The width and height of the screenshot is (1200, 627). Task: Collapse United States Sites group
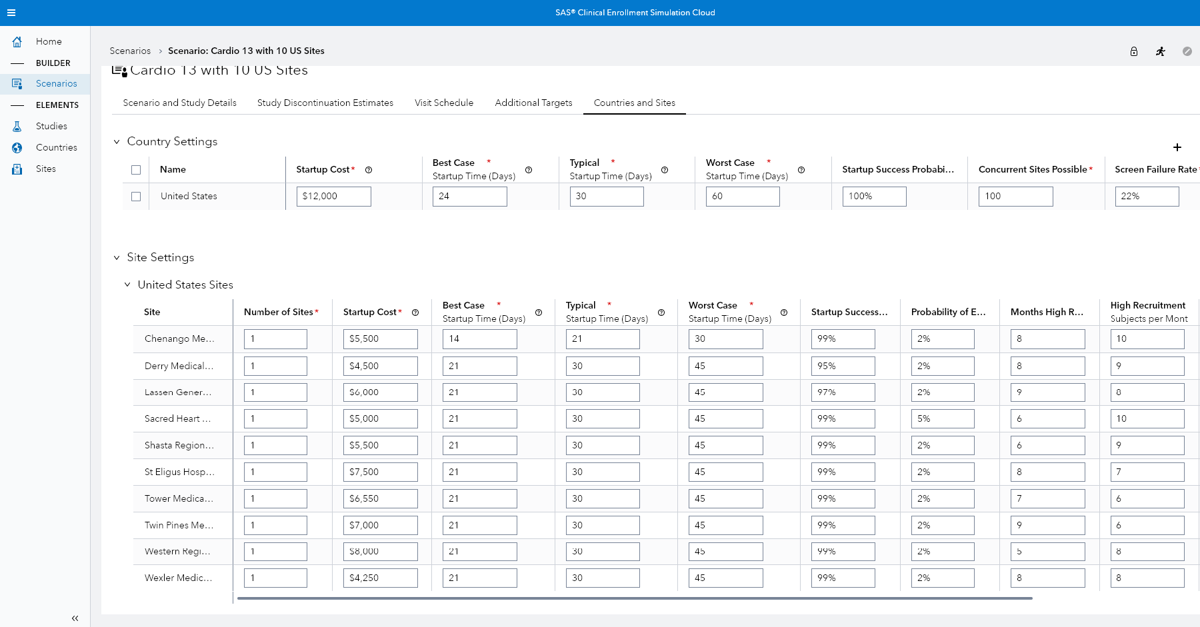pos(127,285)
